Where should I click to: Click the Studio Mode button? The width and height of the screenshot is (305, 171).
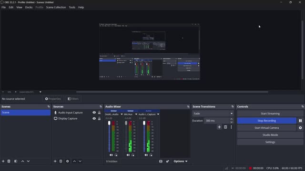click(x=270, y=135)
